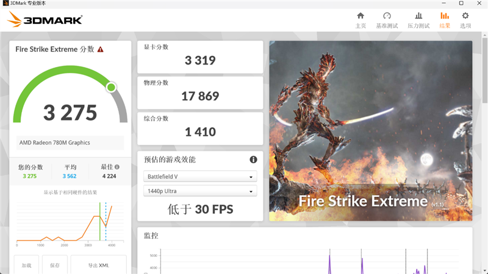This screenshot has width=488, height=274.
Task: Click the AMD Radeon 780M Graphics label
Action: pyautogui.click(x=55, y=142)
